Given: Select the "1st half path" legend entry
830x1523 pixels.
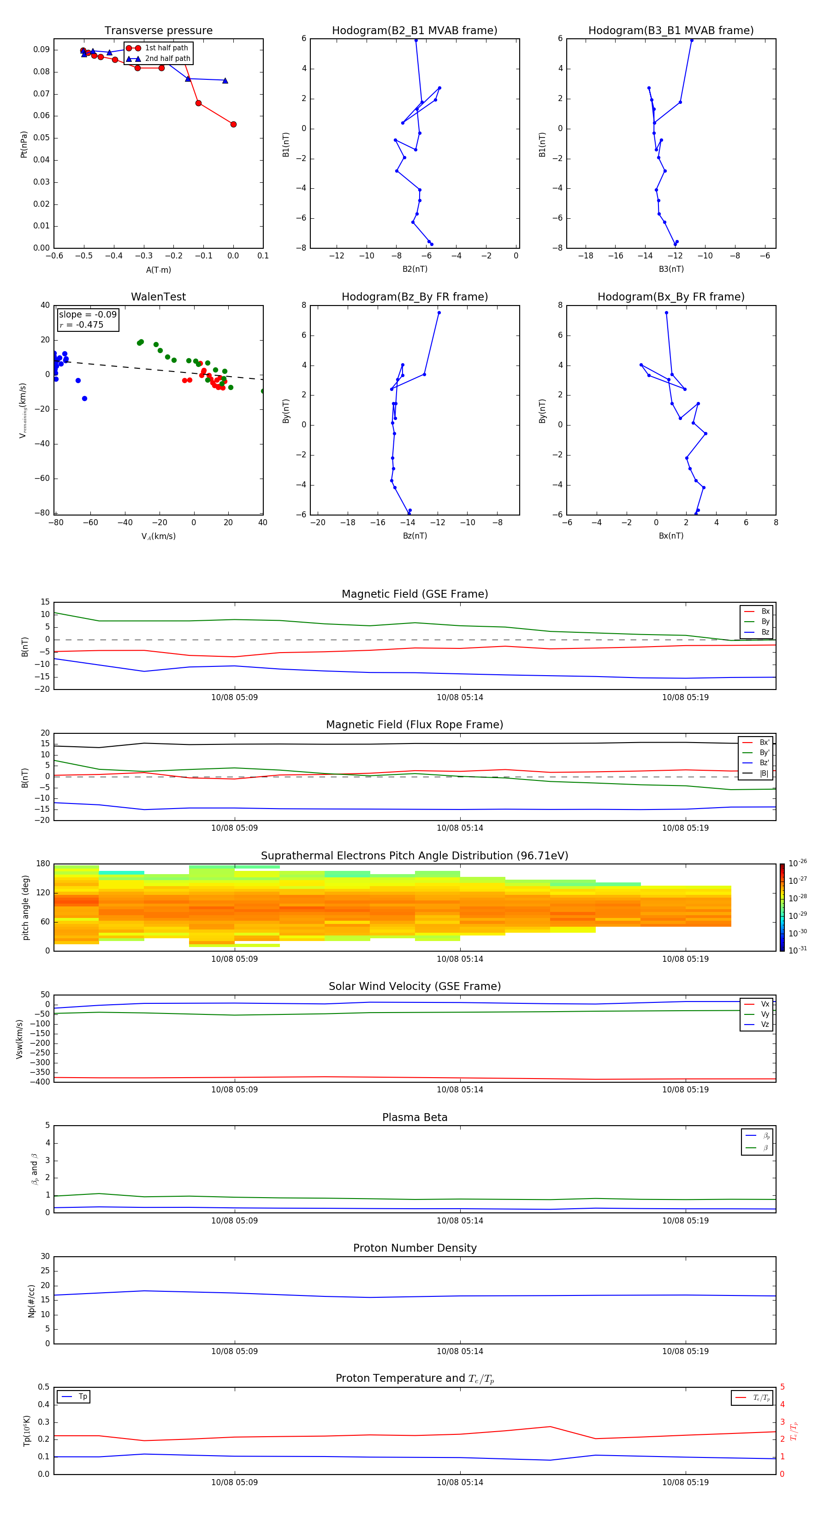Looking at the screenshot, I should tap(158, 48).
